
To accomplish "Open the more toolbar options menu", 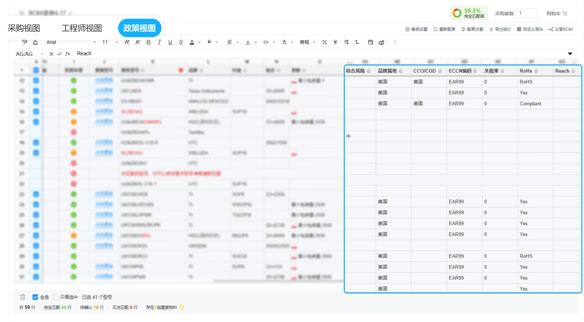I will point(395,42).
